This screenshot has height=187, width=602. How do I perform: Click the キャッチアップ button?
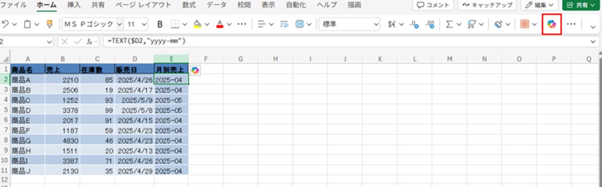(487, 4)
